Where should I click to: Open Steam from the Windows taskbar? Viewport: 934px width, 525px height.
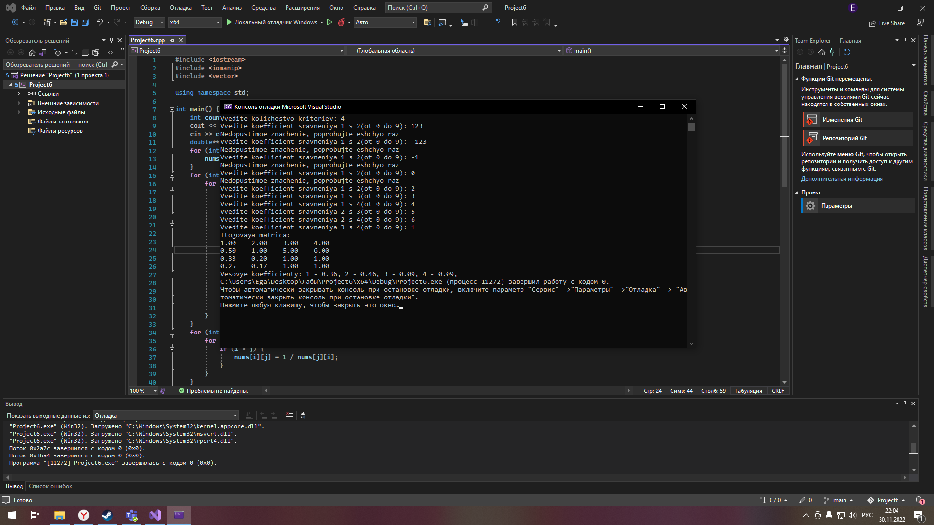tap(107, 515)
